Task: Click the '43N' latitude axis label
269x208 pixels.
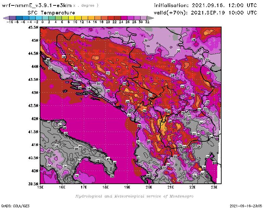Action: tap(35, 93)
